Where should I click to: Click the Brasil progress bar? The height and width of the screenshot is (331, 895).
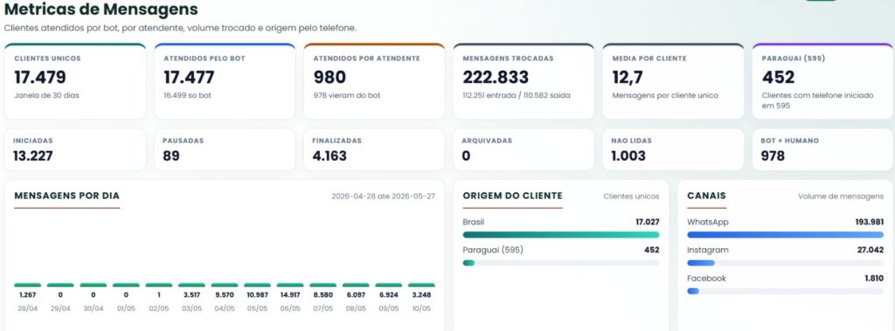(561, 235)
